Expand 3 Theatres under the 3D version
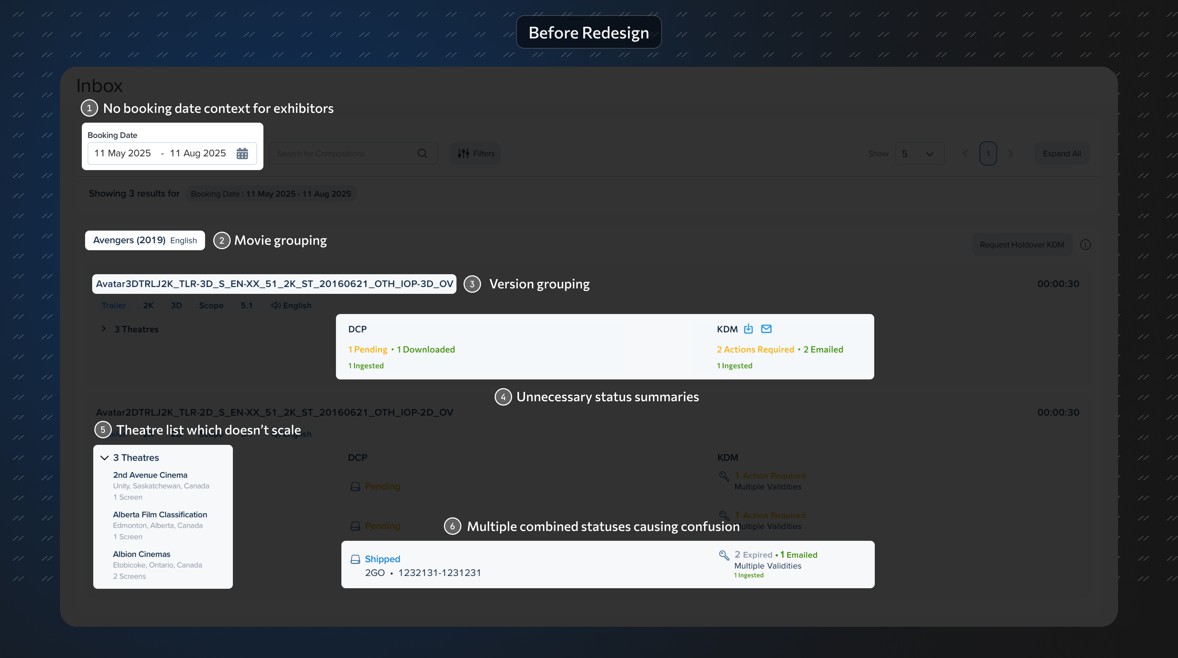 coord(104,329)
